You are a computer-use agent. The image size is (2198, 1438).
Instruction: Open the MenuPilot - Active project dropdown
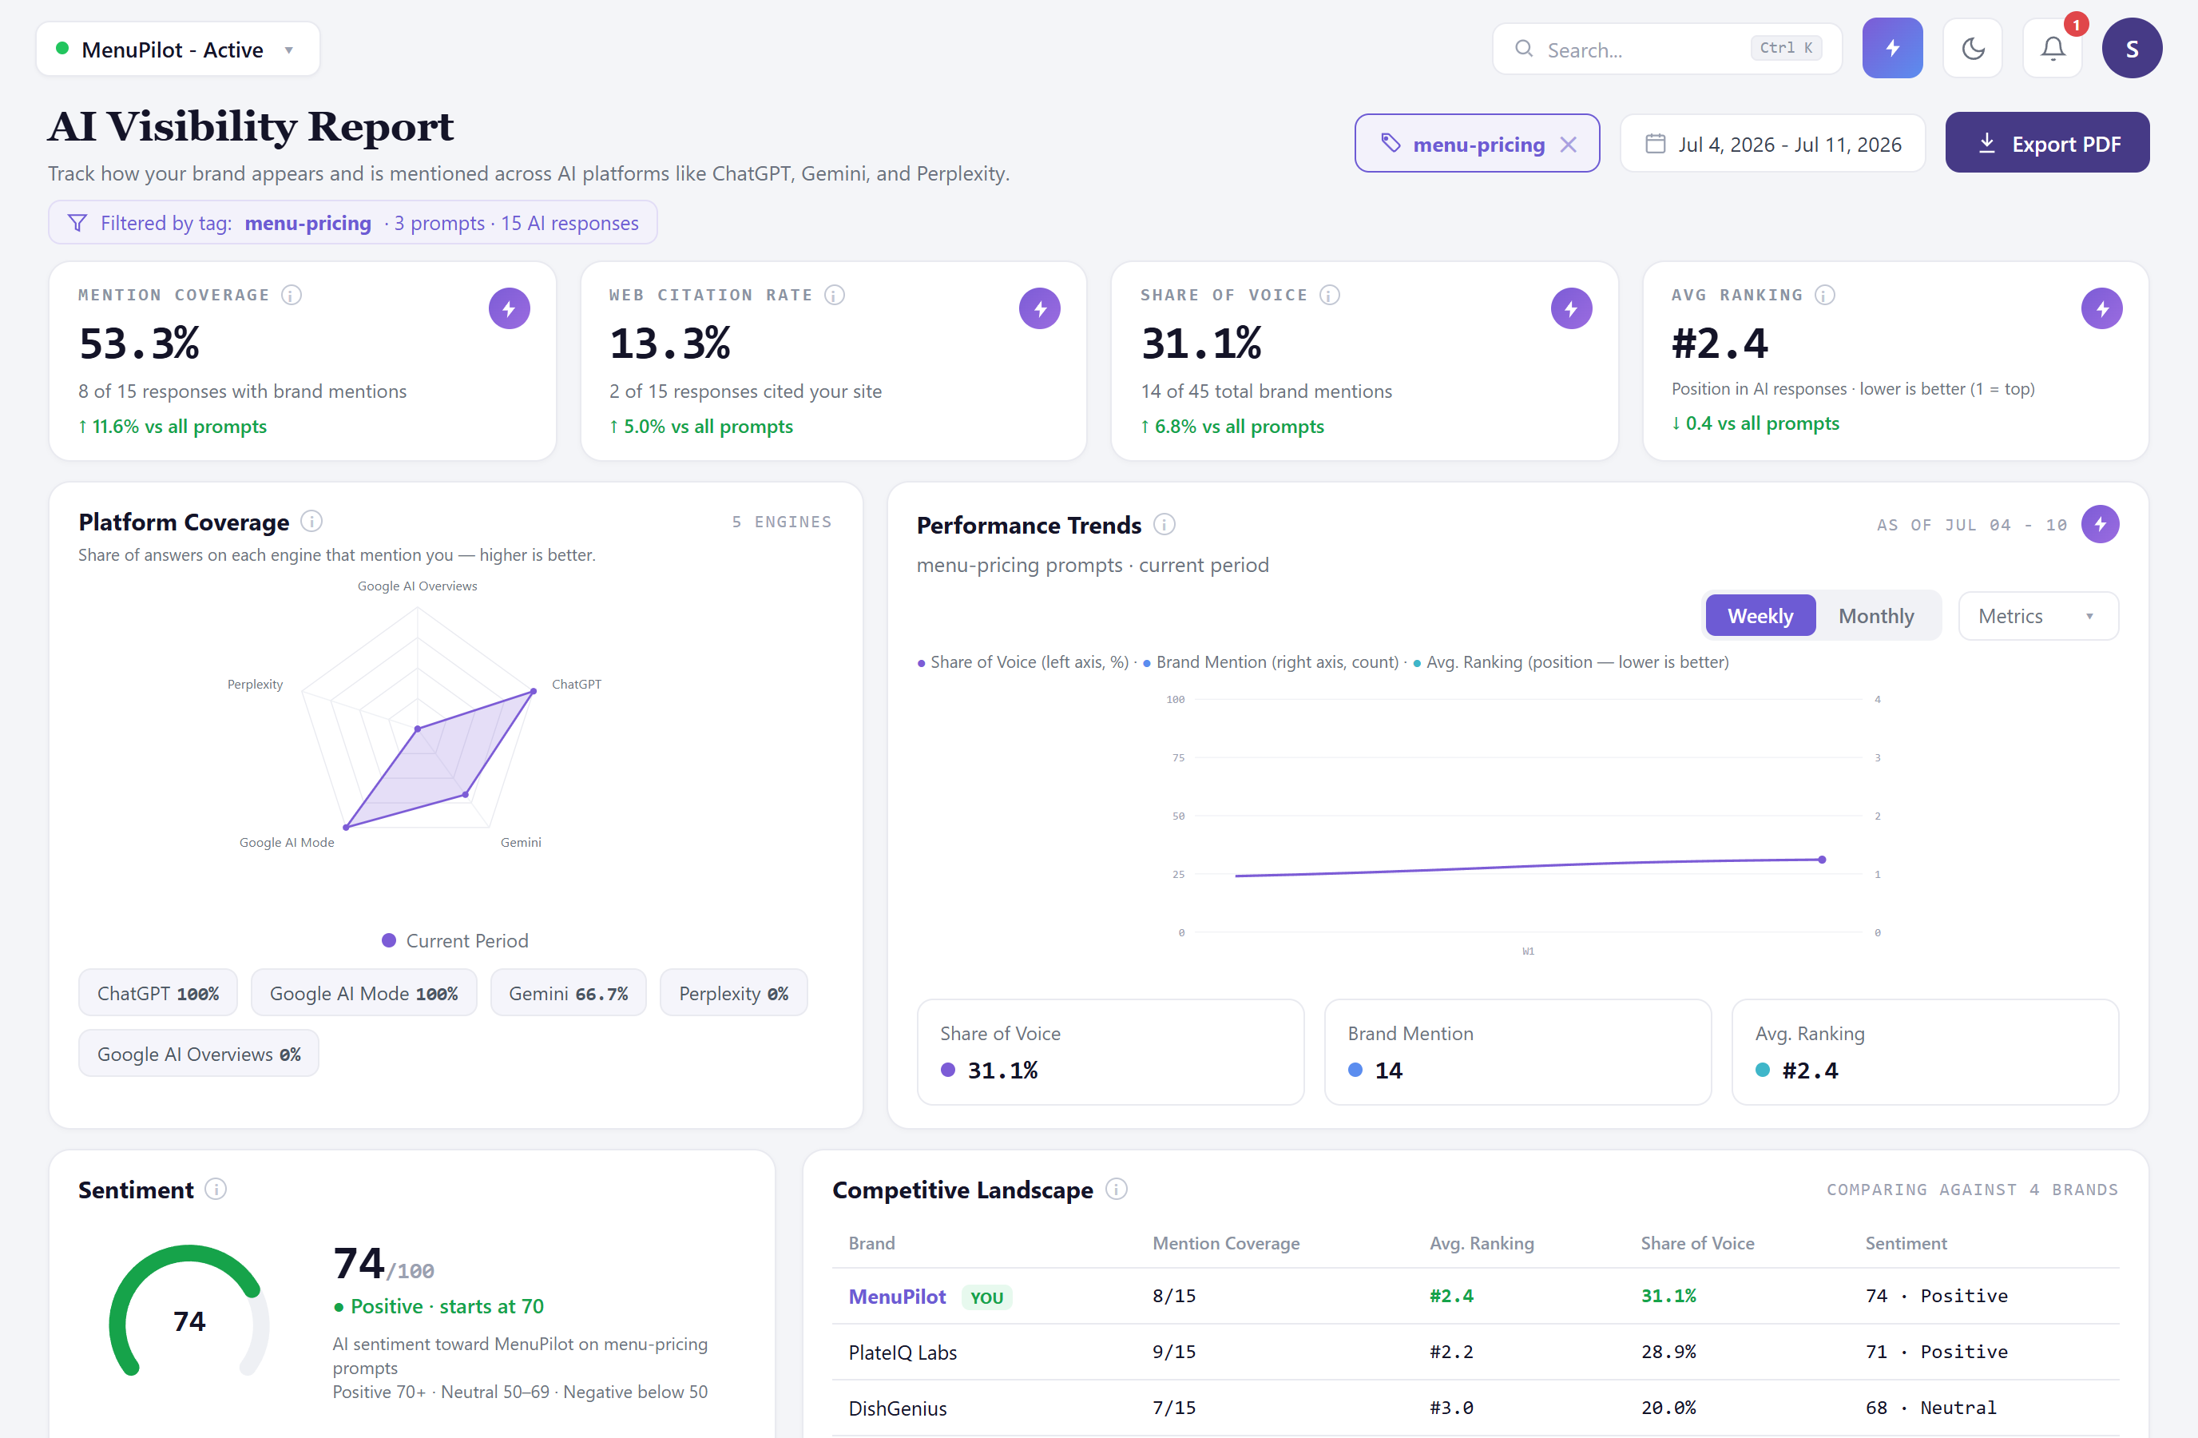coord(177,49)
